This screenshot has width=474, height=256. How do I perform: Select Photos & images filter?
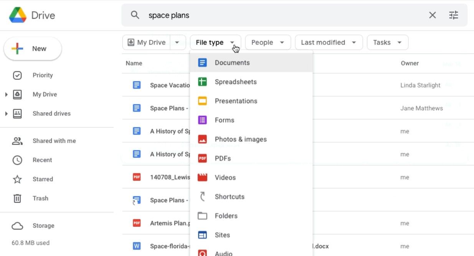[x=241, y=139]
